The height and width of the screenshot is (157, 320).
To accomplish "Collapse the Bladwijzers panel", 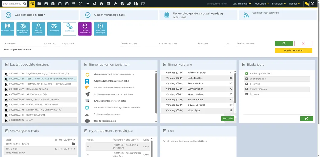I will (x=244, y=65).
